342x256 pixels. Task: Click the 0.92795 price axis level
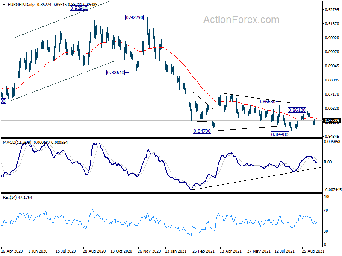click(x=332, y=9)
